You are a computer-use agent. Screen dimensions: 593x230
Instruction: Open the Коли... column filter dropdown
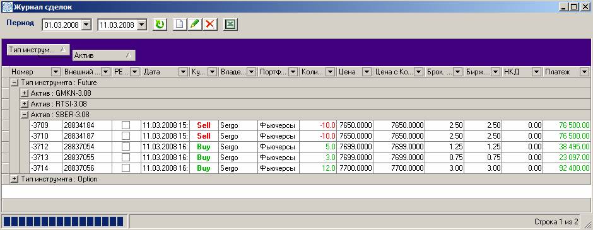[x=330, y=72]
